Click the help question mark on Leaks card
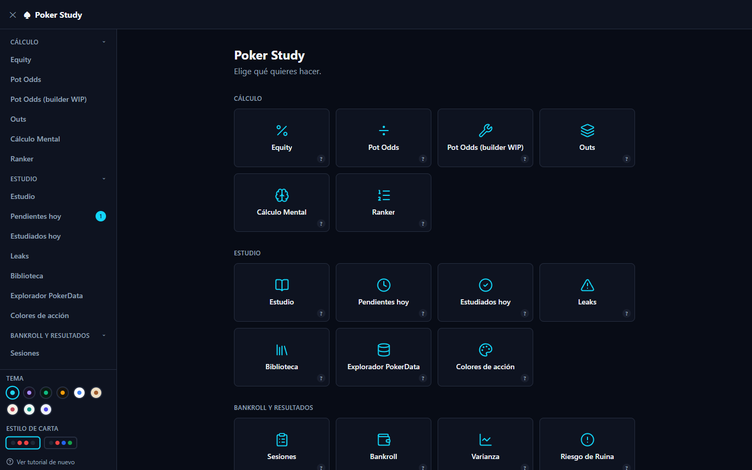 tap(627, 313)
